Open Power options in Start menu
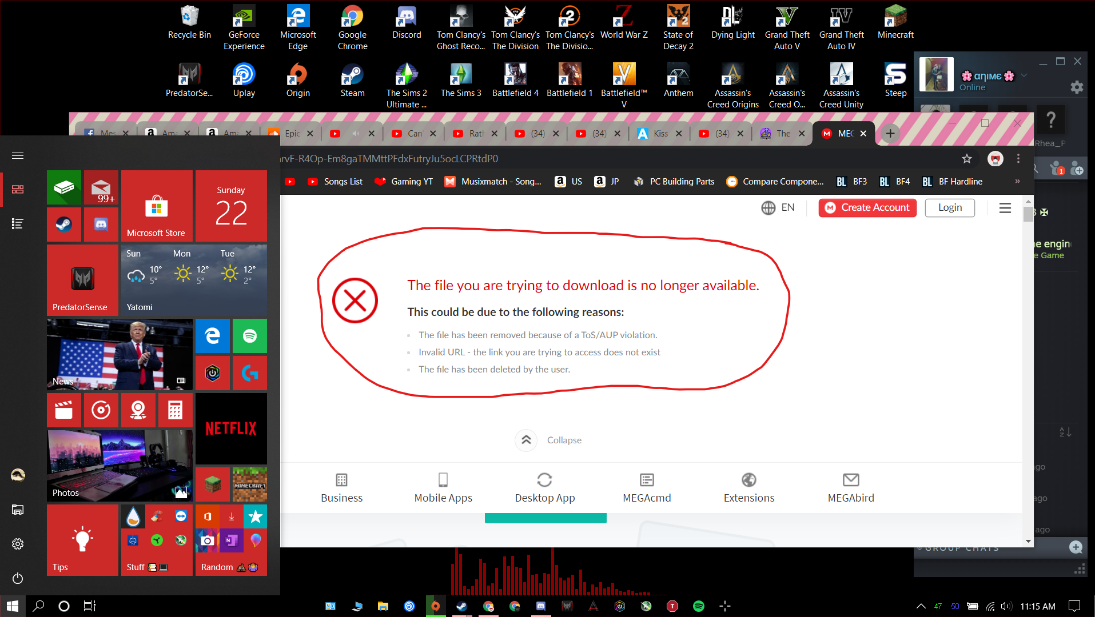Image resolution: width=1095 pixels, height=617 pixels. coord(18,578)
